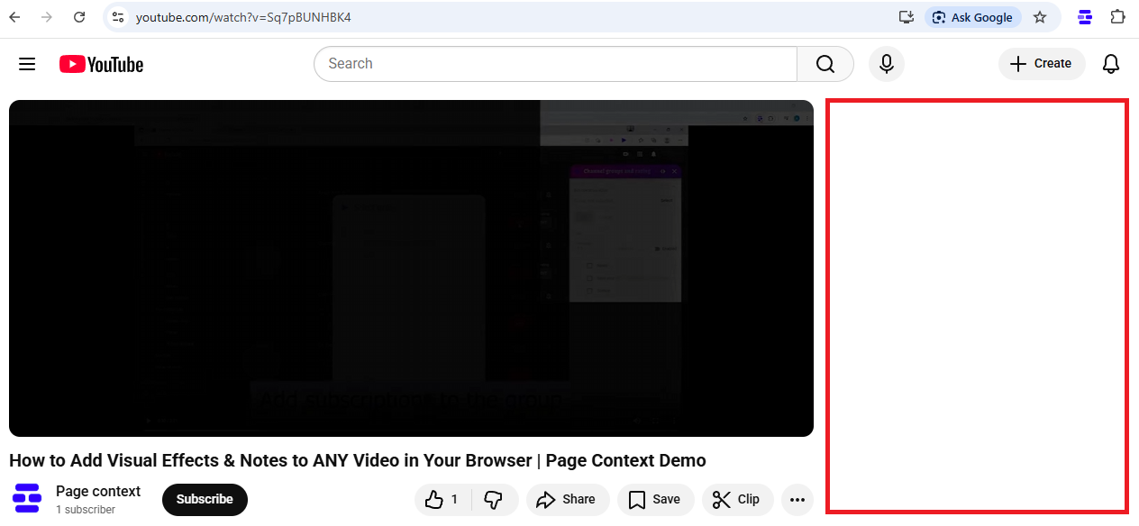Open site information icon in address bar

[x=118, y=17]
